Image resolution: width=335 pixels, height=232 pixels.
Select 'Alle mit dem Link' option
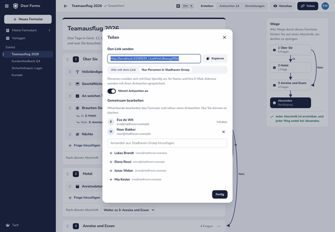(x=124, y=69)
